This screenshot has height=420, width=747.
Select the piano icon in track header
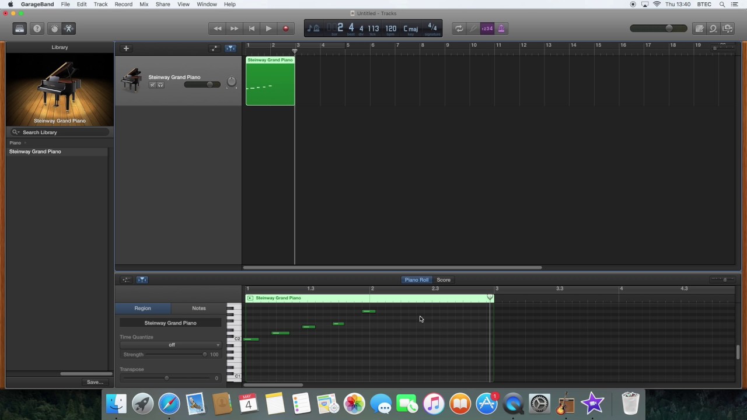[x=132, y=80]
